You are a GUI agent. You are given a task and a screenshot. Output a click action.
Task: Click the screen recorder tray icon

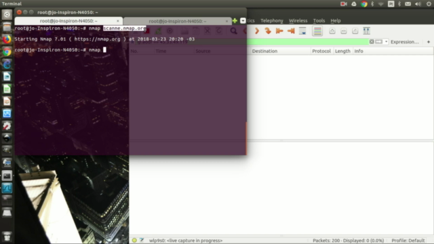[x=344, y=4]
